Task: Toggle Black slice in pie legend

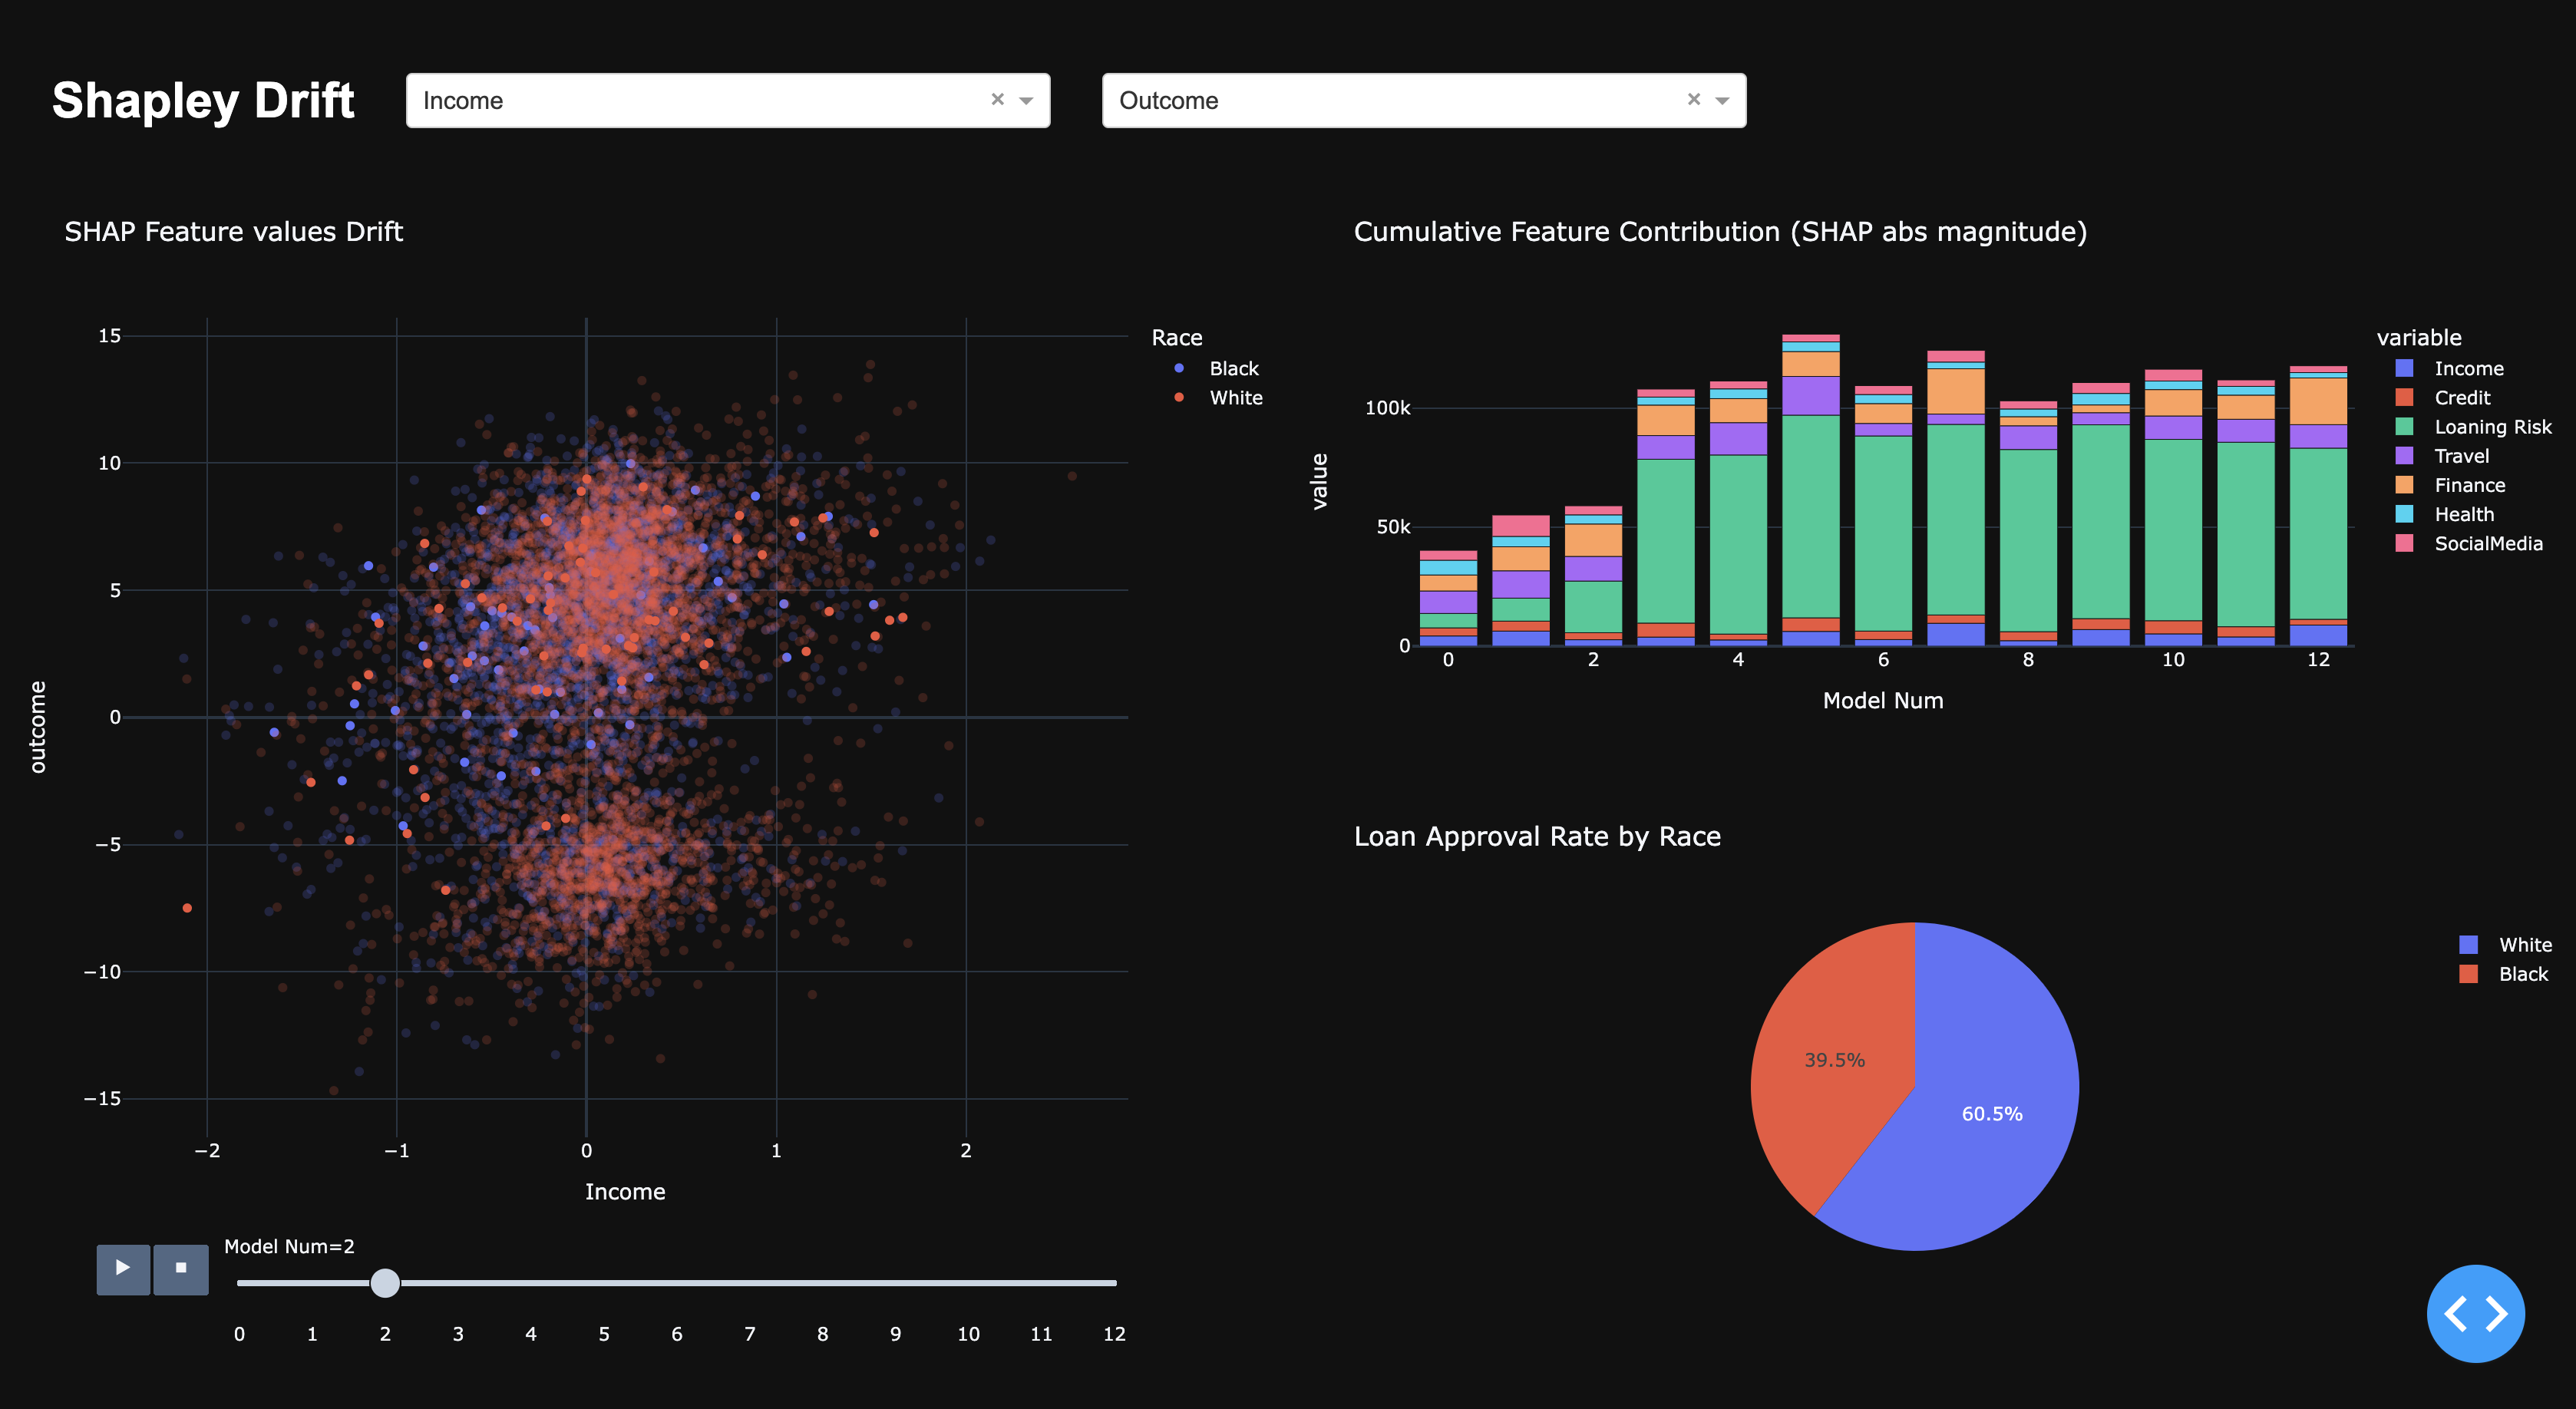Action: coord(2522,974)
